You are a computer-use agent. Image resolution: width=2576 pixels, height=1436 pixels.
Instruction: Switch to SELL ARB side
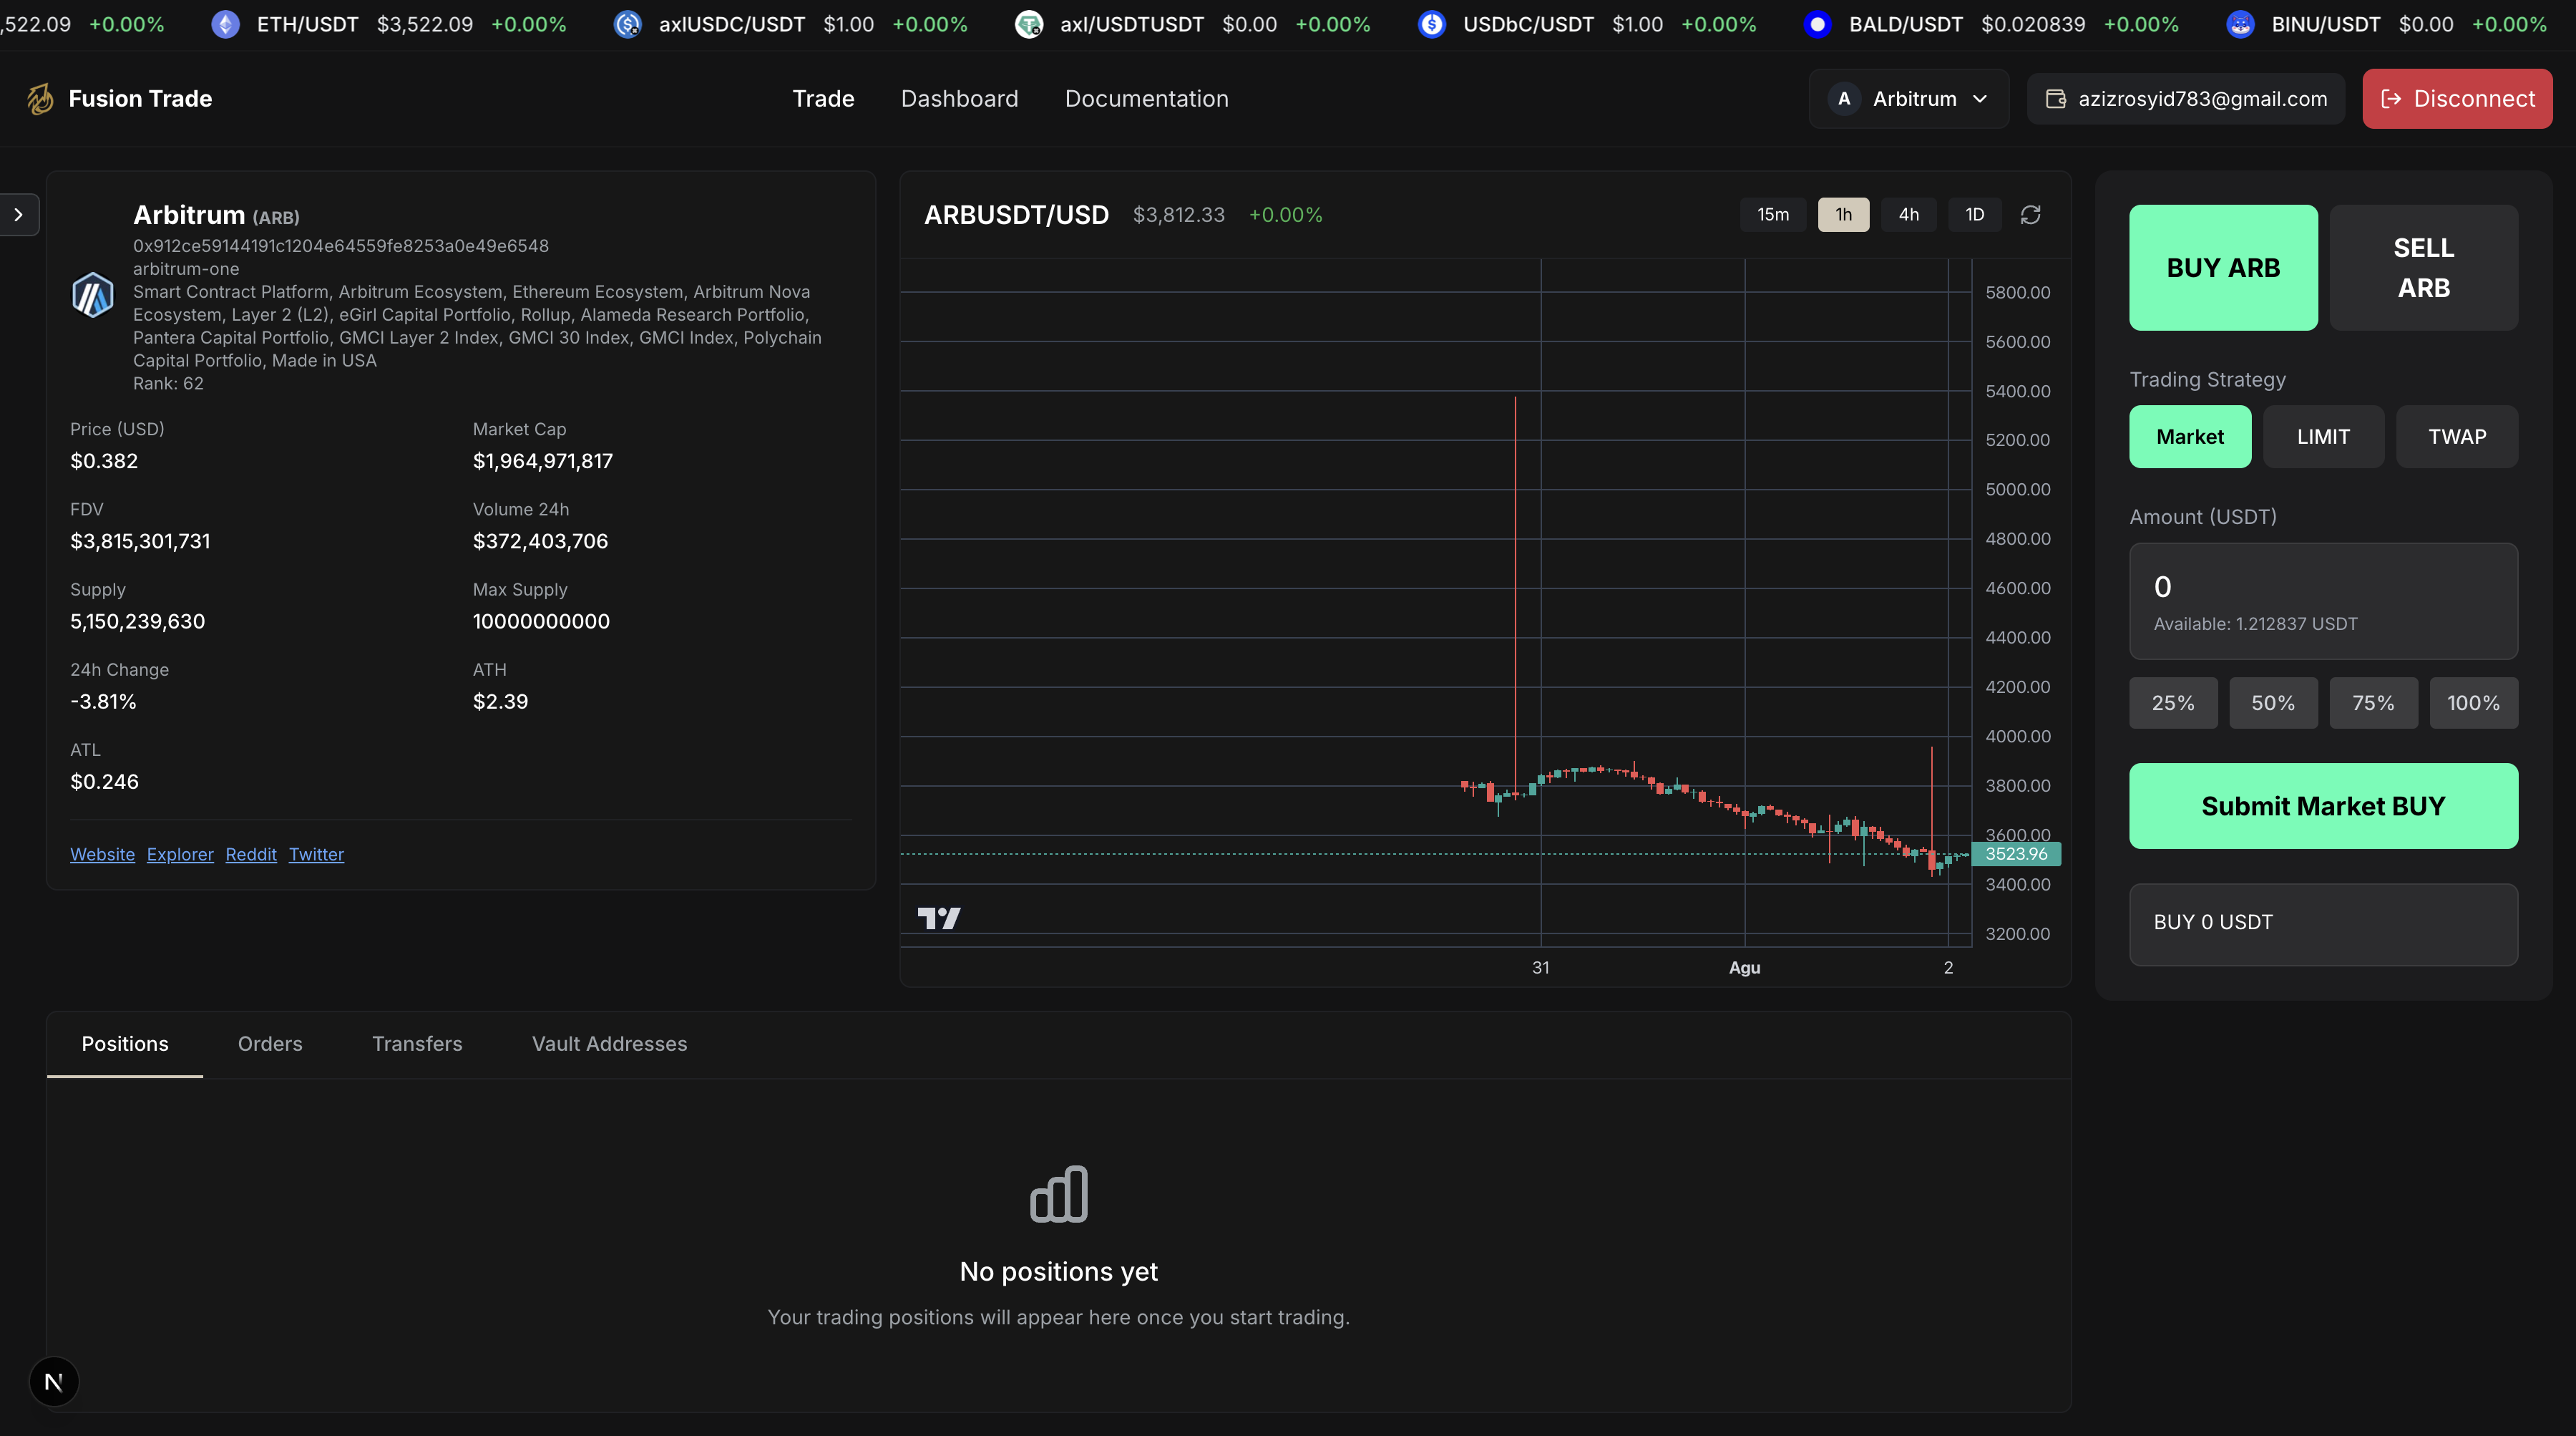(x=2423, y=267)
